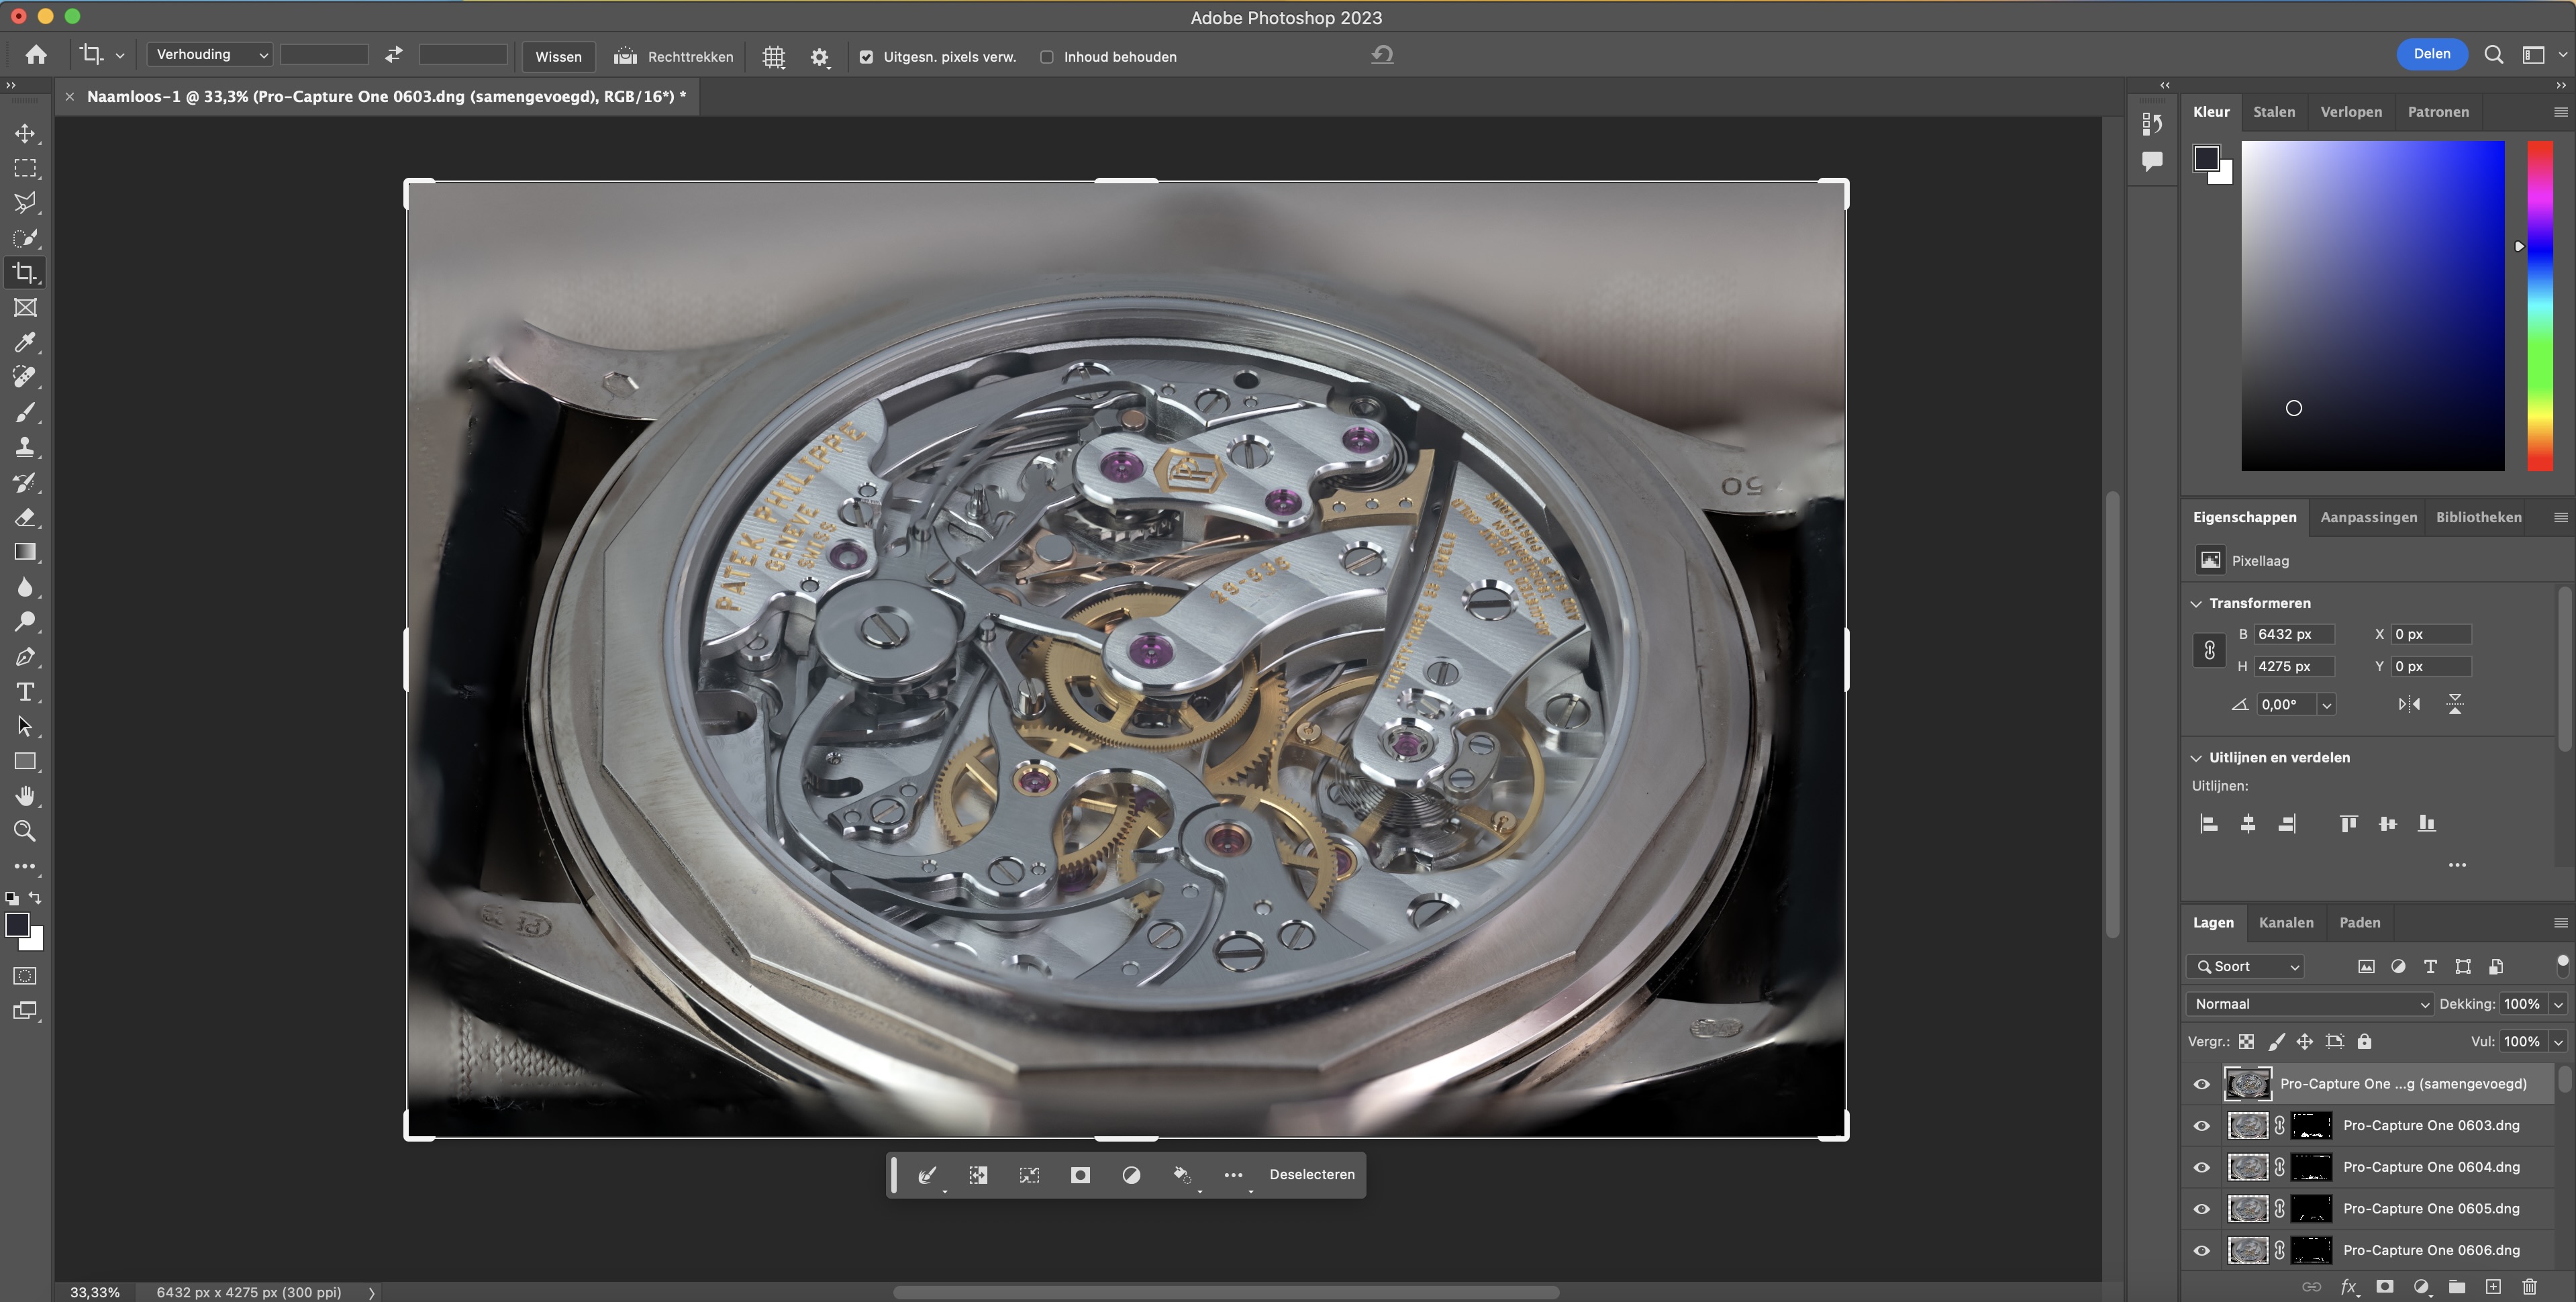Image resolution: width=2576 pixels, height=1302 pixels.
Task: Collapse Uitlijnen en verdelen section
Action: (2196, 758)
